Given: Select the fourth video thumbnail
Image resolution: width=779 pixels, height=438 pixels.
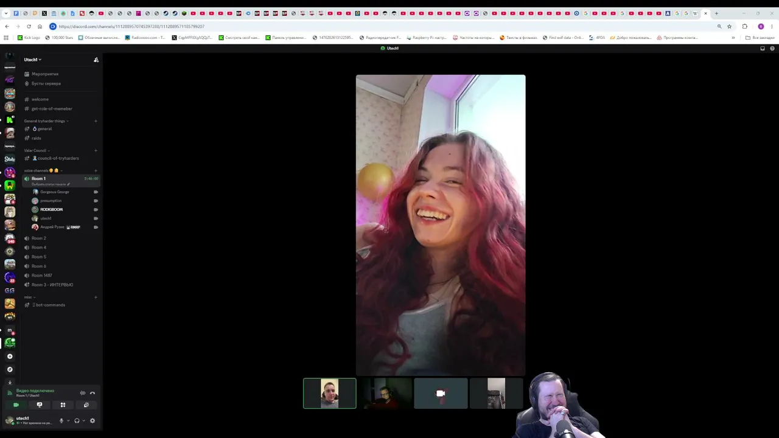Looking at the screenshot, I should point(496,394).
